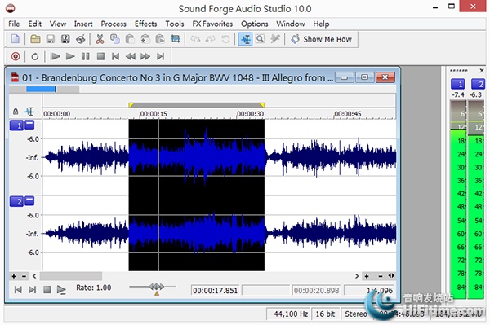Create a new file with New icon
The image size is (490, 325).
(16, 39)
